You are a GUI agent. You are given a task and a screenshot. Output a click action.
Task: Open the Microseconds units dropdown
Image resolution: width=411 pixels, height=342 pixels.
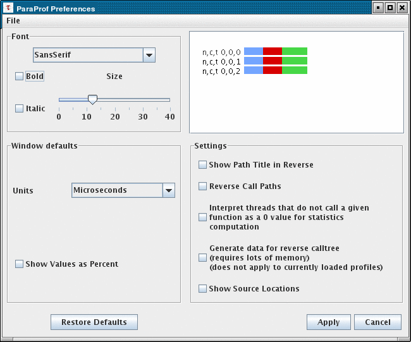point(123,190)
